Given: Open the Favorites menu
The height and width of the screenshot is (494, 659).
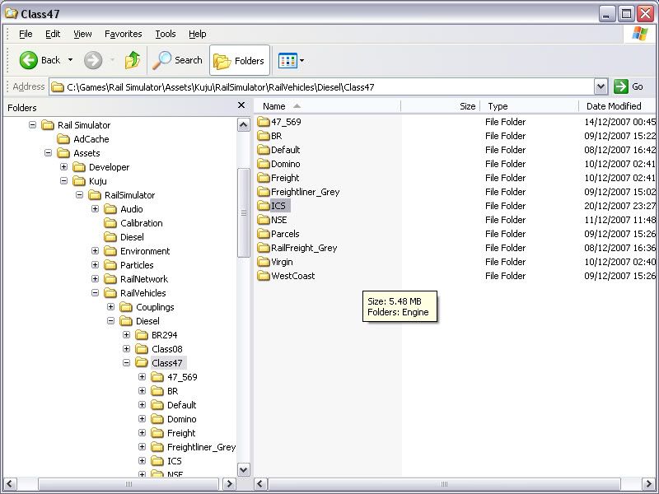Looking at the screenshot, I should pos(123,34).
